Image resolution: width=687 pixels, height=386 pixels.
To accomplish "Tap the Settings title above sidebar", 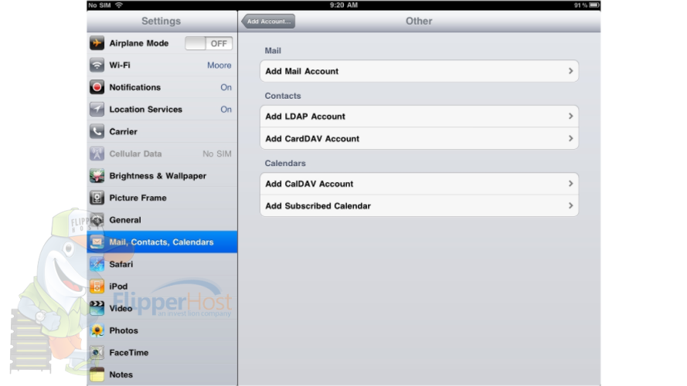I will pyautogui.click(x=162, y=21).
